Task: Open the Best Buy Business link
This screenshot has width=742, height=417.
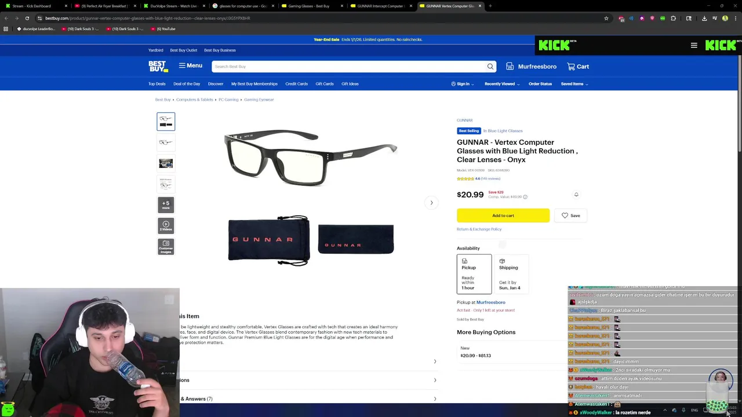Action: 220,50
